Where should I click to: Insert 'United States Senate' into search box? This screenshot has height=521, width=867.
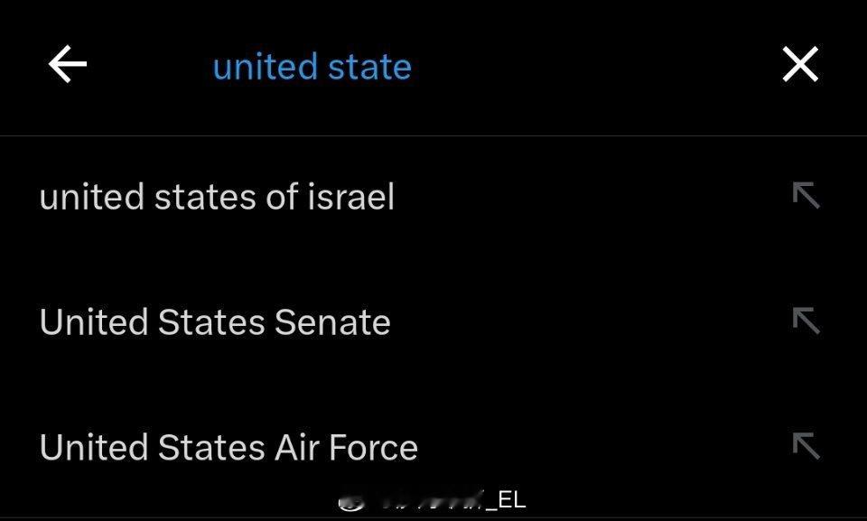[x=806, y=321]
